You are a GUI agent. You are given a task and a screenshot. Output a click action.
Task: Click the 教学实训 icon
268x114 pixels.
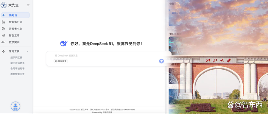(3, 42)
